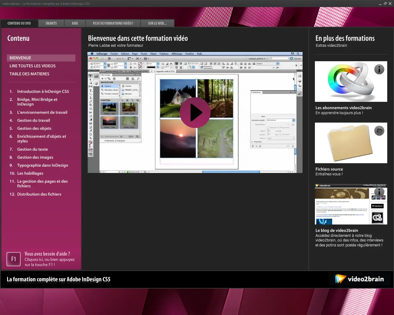Click the video2brain logo in the footer
This screenshot has height=315, width=394.
pos(360,279)
